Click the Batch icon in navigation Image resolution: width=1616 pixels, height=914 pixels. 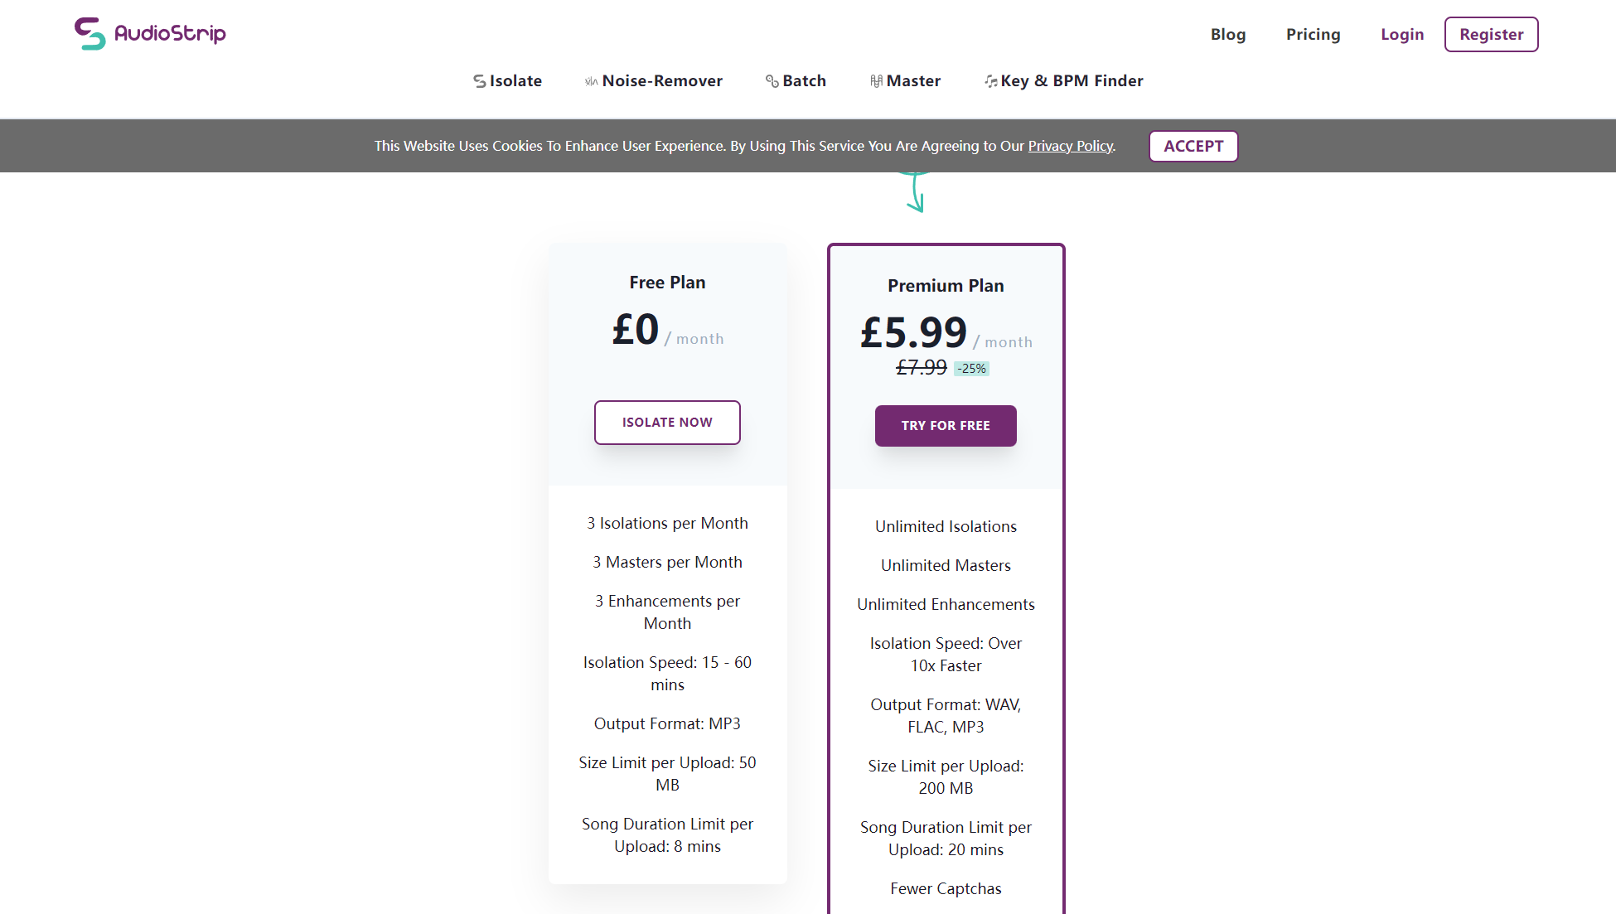(772, 81)
